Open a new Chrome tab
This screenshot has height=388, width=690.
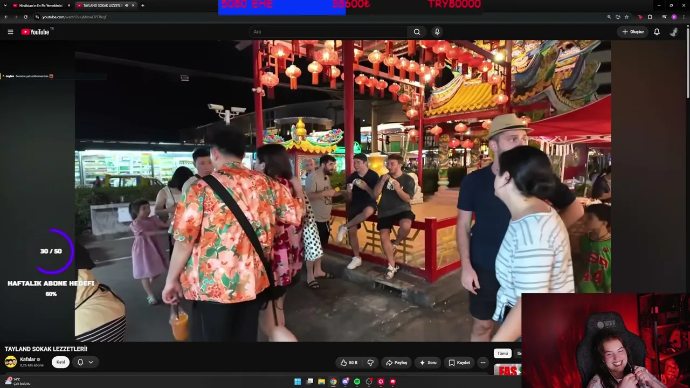tap(142, 5)
